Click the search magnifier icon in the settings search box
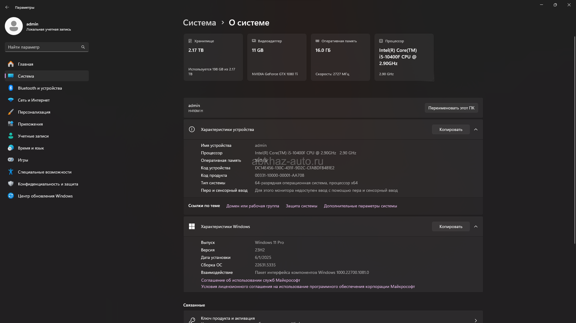The image size is (576, 323). [83, 47]
